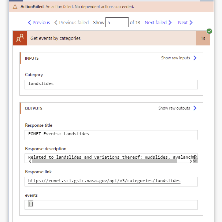Click the ActionFailed warning triangle icon
This screenshot has height=222, width=222.
click(15, 7)
